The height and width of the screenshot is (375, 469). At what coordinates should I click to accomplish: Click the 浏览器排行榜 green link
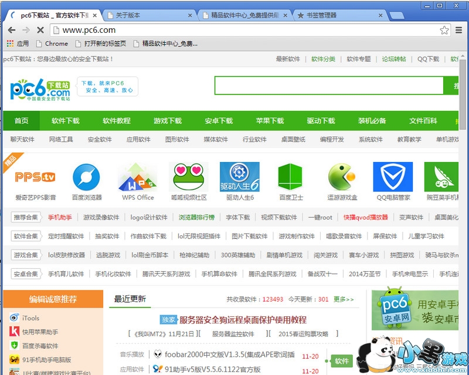pyautogui.click(x=196, y=217)
